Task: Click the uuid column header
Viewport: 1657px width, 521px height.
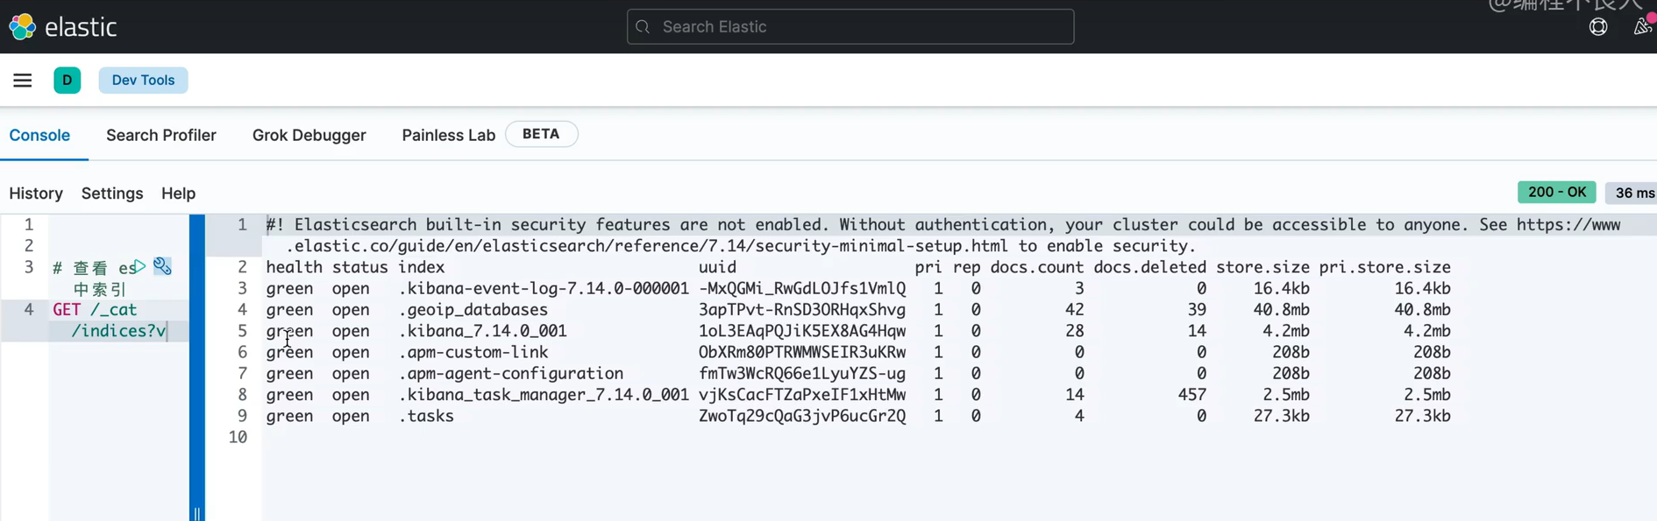Action: (717, 268)
